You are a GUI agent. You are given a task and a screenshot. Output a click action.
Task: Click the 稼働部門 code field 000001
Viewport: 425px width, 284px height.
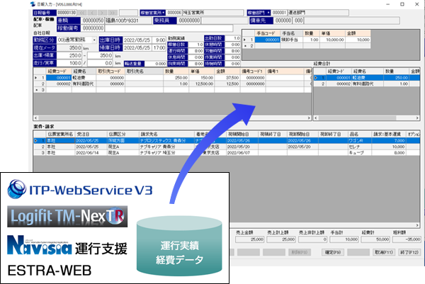click(279, 13)
